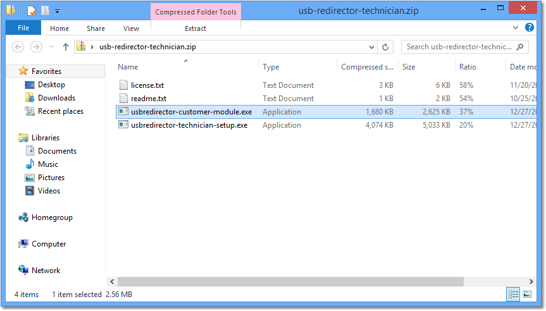Viewport: 546px width, 311px height.
Task: Click the search magnifier icon
Action: point(520,47)
